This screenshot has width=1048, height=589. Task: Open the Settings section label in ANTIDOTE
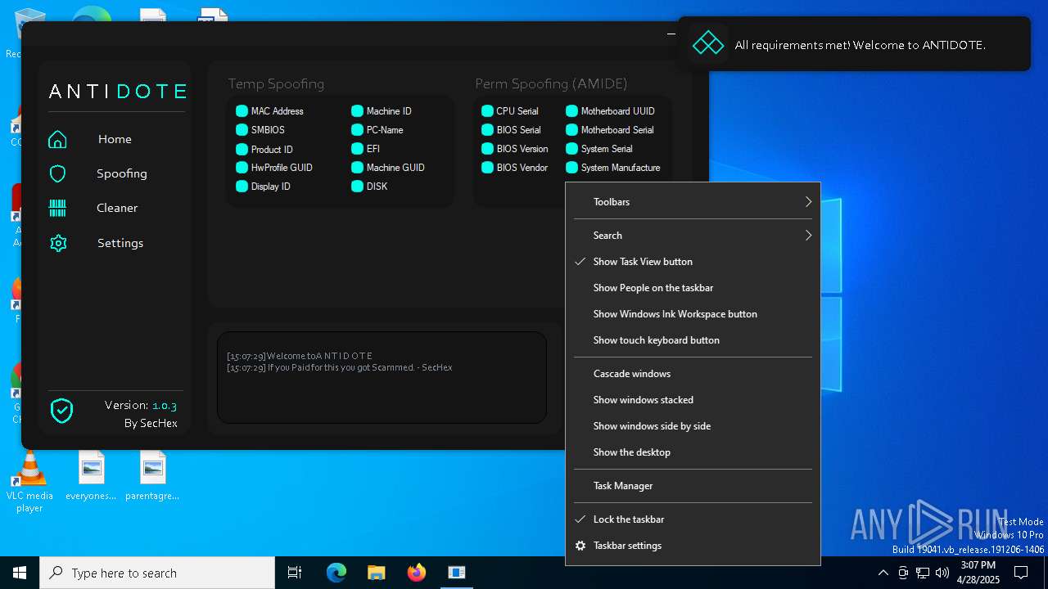click(120, 243)
